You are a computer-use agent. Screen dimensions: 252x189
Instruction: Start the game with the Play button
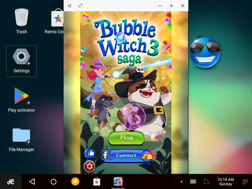[126, 138]
